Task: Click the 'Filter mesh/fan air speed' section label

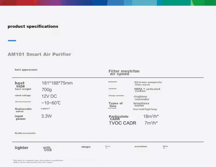Action: point(124,72)
